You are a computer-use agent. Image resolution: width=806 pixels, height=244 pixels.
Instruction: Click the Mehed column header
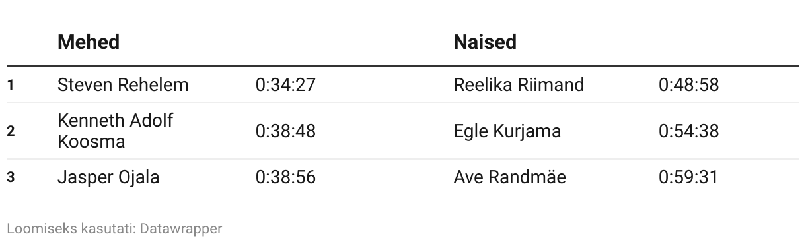coord(89,42)
